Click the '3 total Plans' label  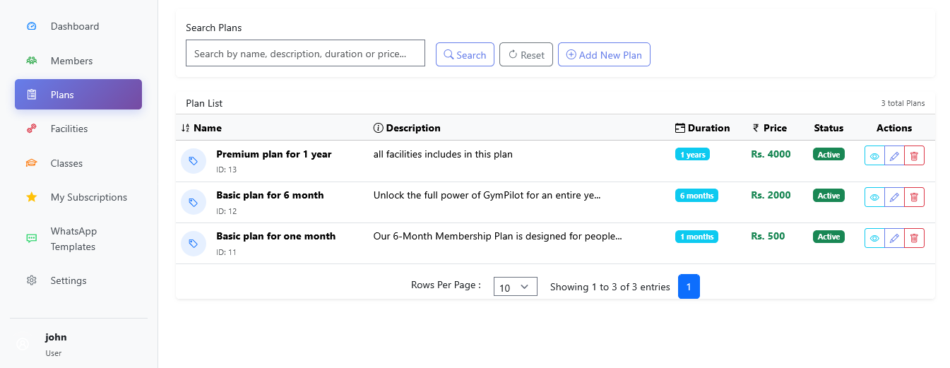point(903,103)
